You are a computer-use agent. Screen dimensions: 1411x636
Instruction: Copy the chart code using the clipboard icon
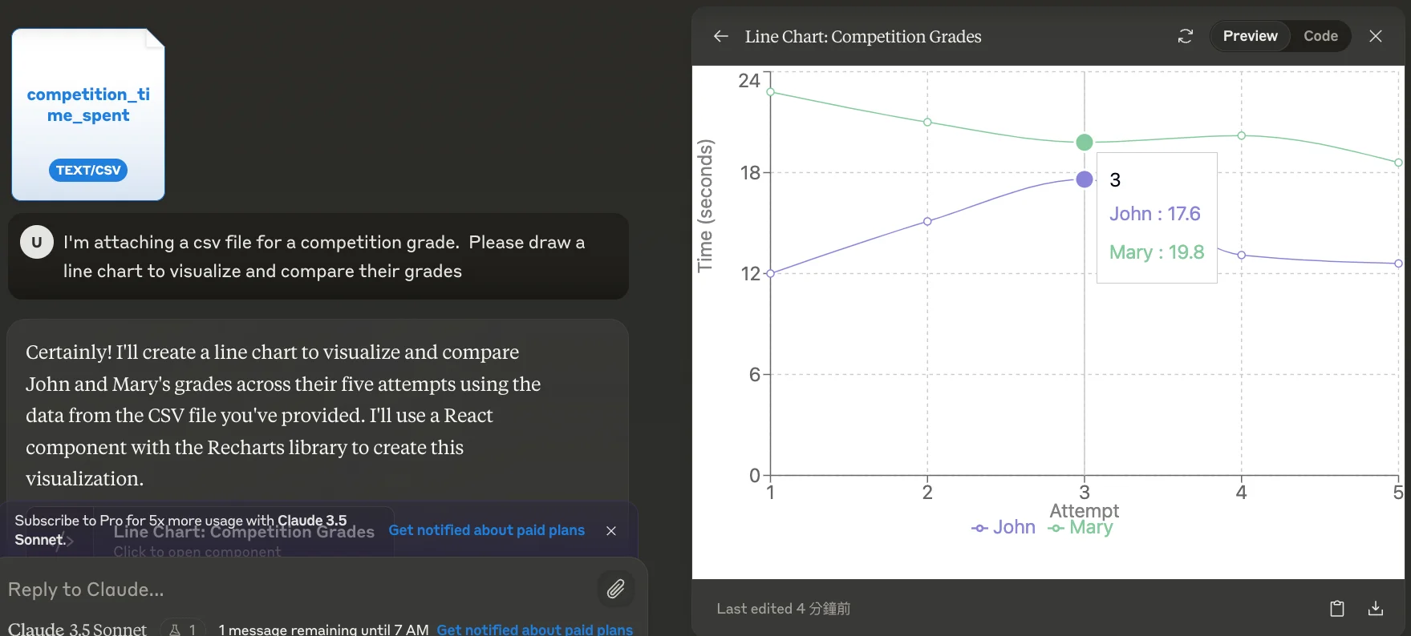point(1336,608)
